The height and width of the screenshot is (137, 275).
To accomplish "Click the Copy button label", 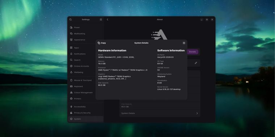I will pyautogui.click(x=103, y=43).
